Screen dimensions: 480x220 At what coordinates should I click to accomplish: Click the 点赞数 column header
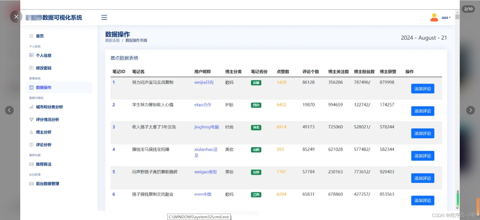[283, 72]
